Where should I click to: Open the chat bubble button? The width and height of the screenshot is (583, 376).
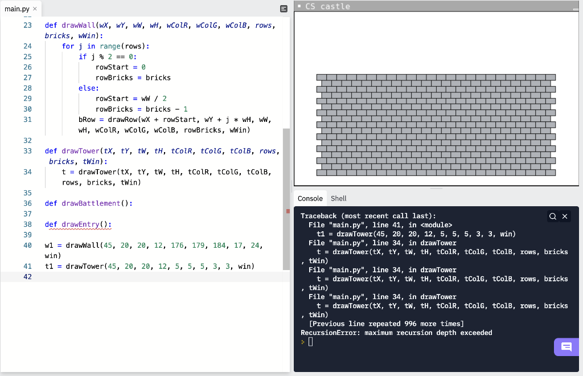(566, 347)
